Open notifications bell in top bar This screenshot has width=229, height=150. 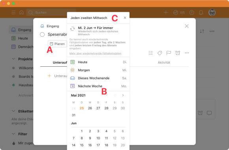[201, 13]
